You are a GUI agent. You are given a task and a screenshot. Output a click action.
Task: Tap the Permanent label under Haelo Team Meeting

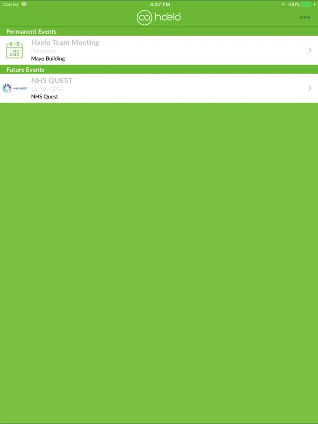coord(44,50)
